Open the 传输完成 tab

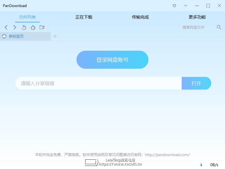tap(140, 17)
